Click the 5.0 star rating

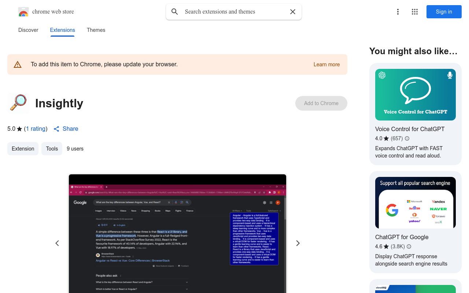[15, 129]
